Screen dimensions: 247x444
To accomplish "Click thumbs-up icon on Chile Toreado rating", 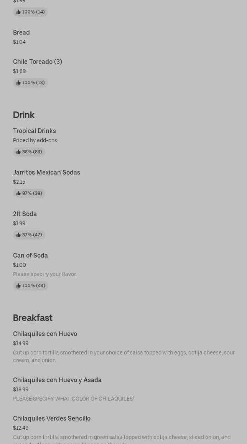I will coord(18,83).
